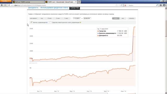Select the Средства tab
Image resolution: width=167 pixels, height=94 pixels.
[x=75, y=8]
